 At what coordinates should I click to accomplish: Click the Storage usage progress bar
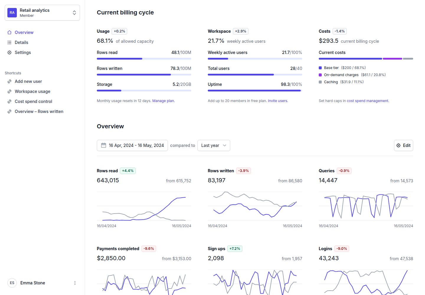pos(144,91)
